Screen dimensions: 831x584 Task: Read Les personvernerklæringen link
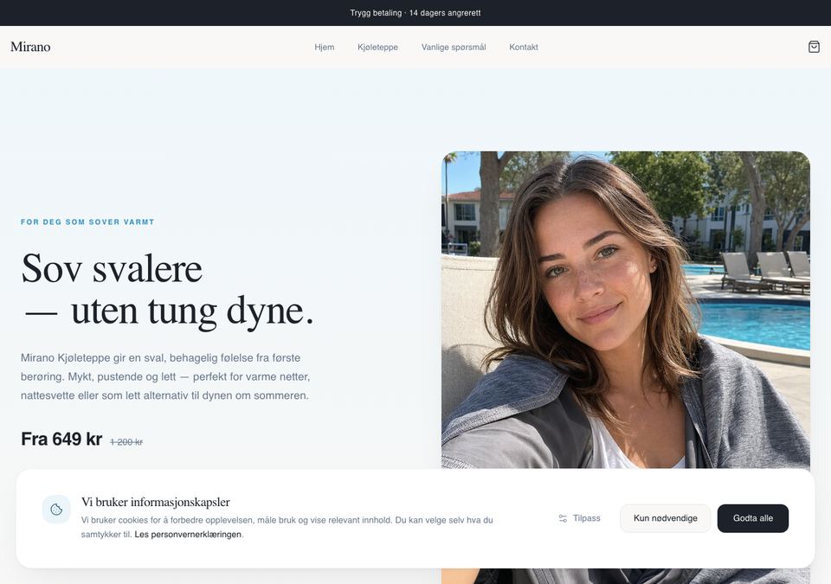188,534
